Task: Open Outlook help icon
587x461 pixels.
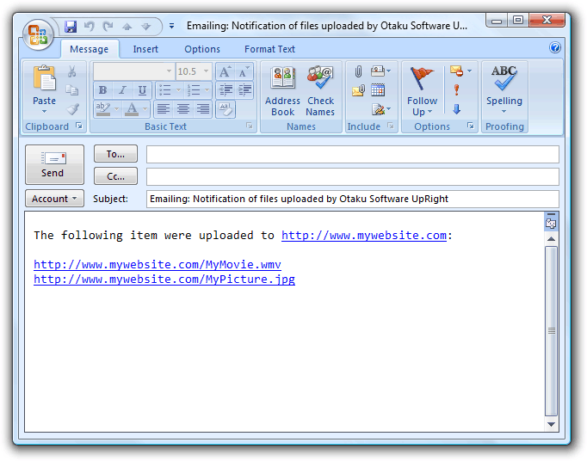Action: [555, 47]
